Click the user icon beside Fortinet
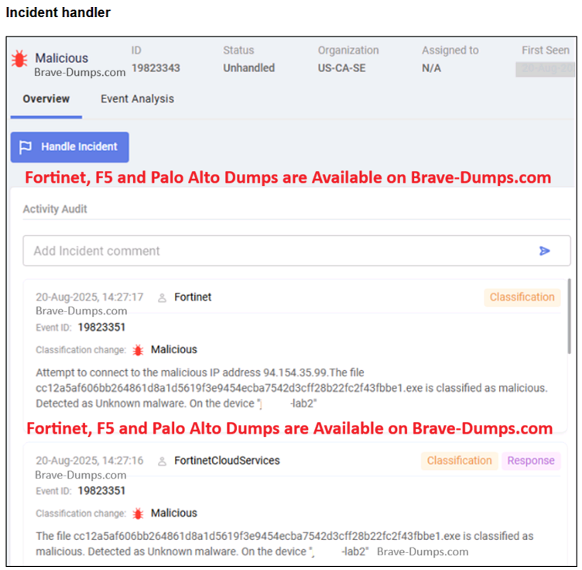This screenshot has height=570, width=582. [162, 297]
